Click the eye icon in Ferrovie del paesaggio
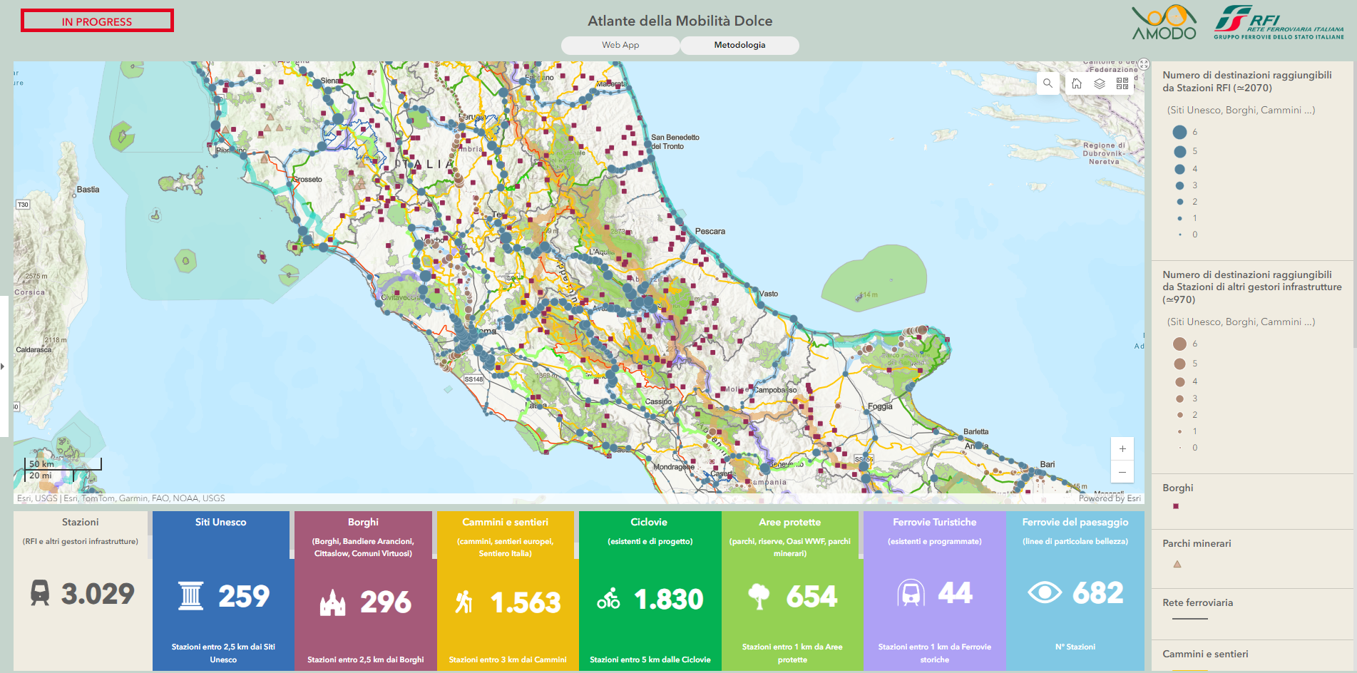This screenshot has height=673, width=1357. pos(1045,592)
